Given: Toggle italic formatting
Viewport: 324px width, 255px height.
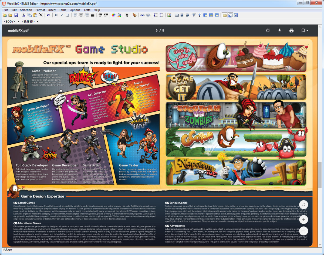Looking at the screenshot, I should [x=62, y=15].
